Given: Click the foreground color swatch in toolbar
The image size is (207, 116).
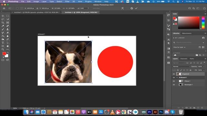Looking at the screenshot, I should tap(4, 53).
